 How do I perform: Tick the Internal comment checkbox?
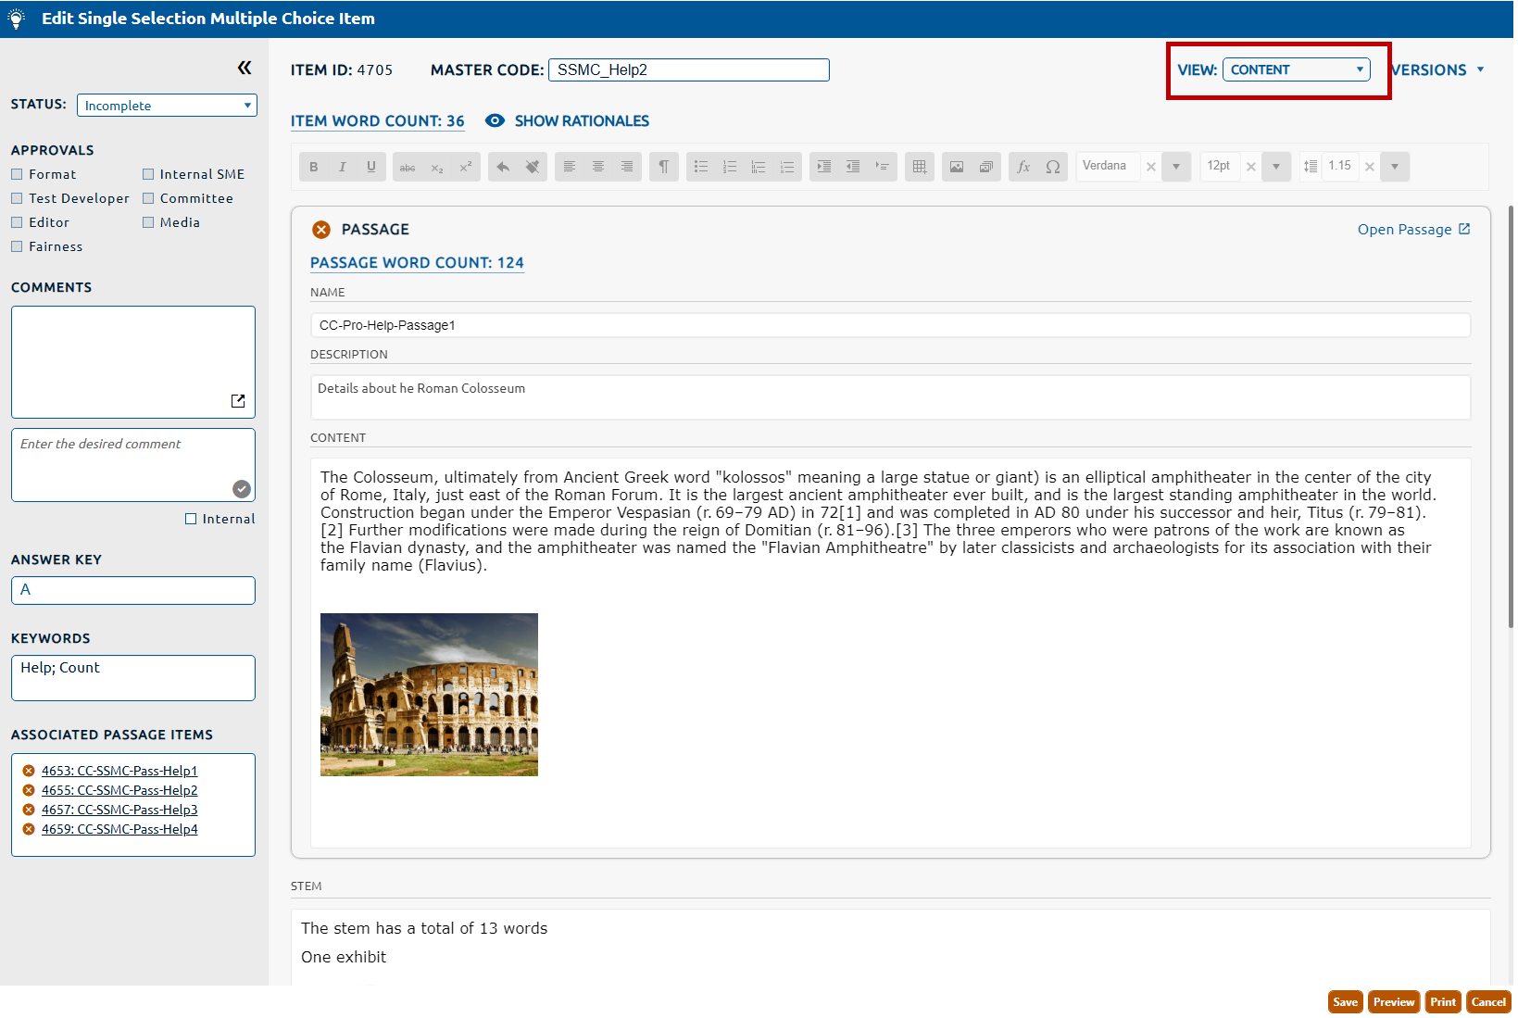coord(191,519)
